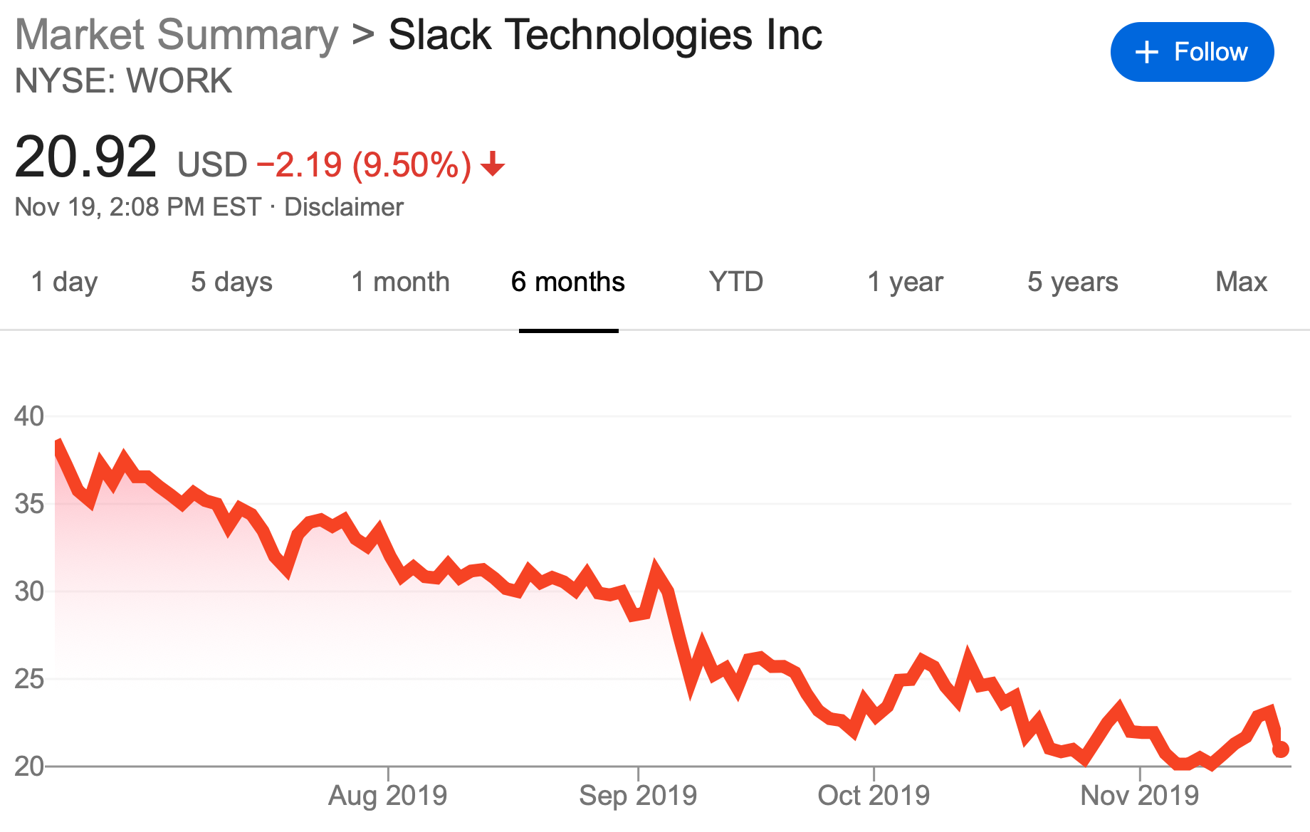Click the Slack Technologies Inc title

[605, 35]
